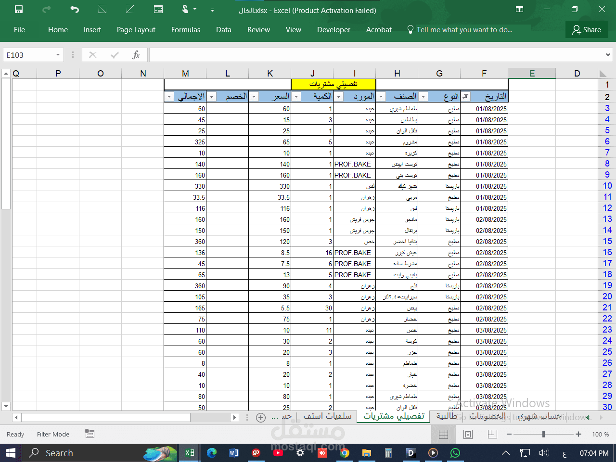Open the Windows Start menu
Image resolution: width=616 pixels, height=462 pixels.
click(x=11, y=453)
